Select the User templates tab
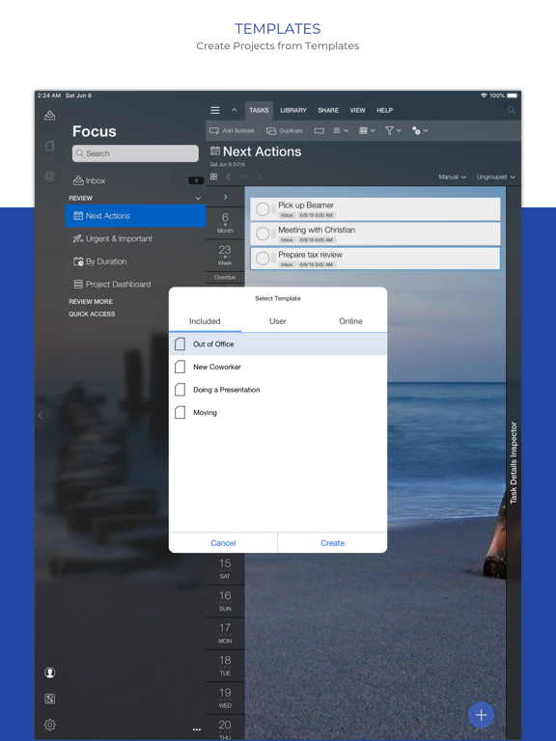 (x=278, y=321)
